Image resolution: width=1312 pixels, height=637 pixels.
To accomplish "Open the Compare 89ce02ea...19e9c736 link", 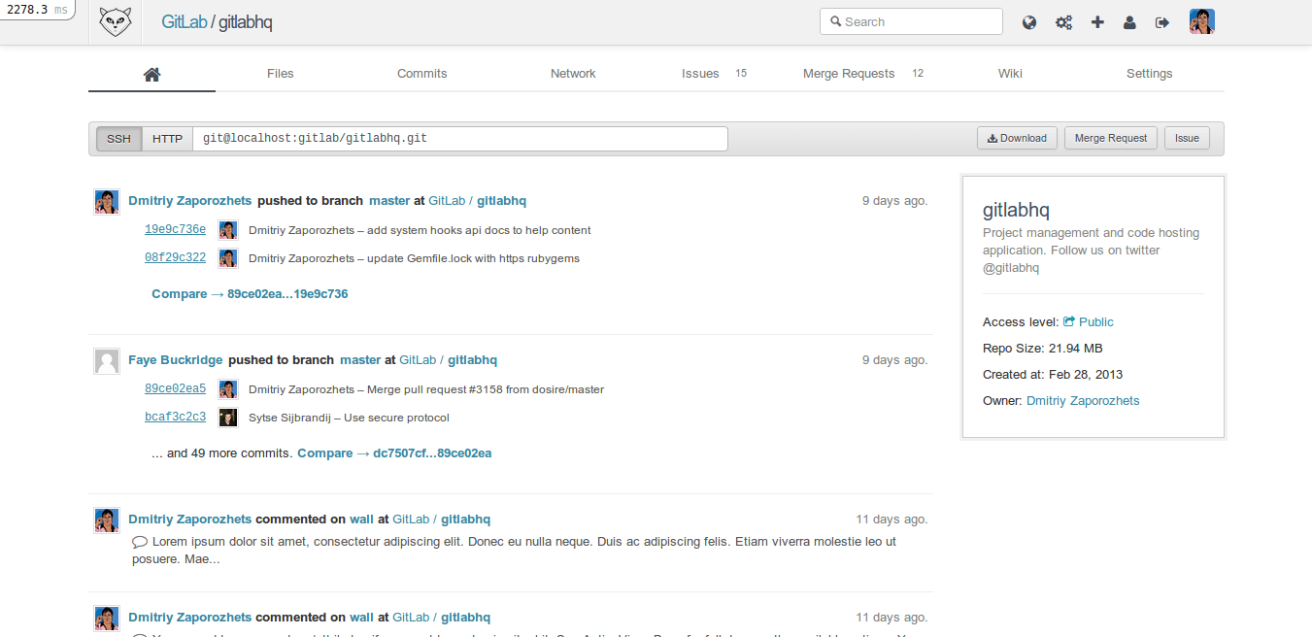I will (249, 293).
